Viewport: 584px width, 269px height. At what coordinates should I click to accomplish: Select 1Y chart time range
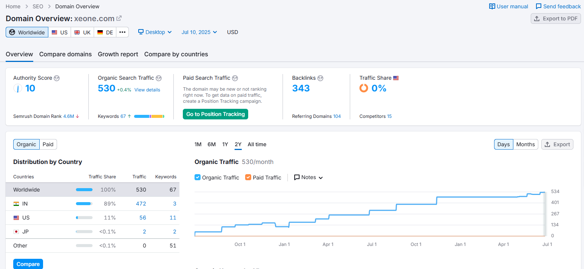225,144
